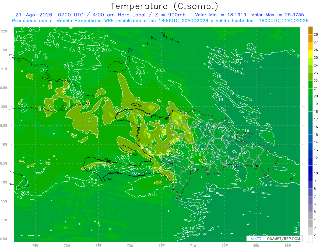Click the color scale label 10
Image resolution: width=323 pixels, height=249 pixels.
tap(316, 173)
